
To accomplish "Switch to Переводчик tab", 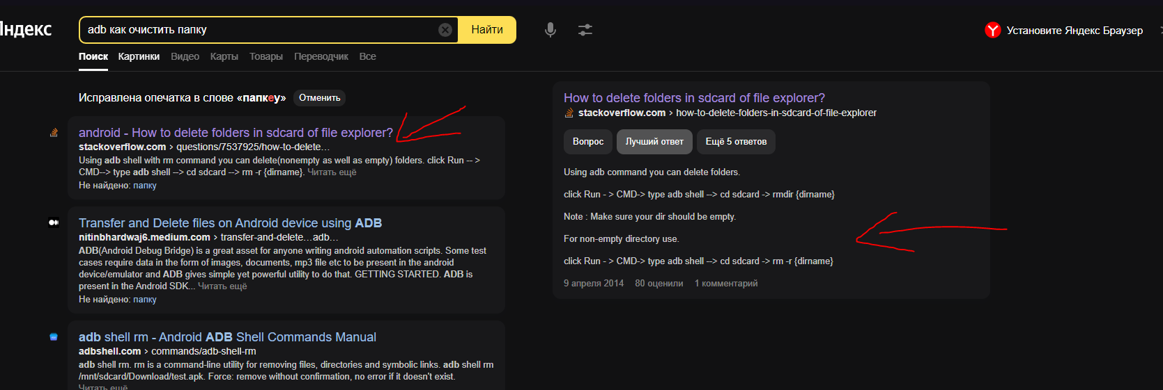I will [321, 56].
